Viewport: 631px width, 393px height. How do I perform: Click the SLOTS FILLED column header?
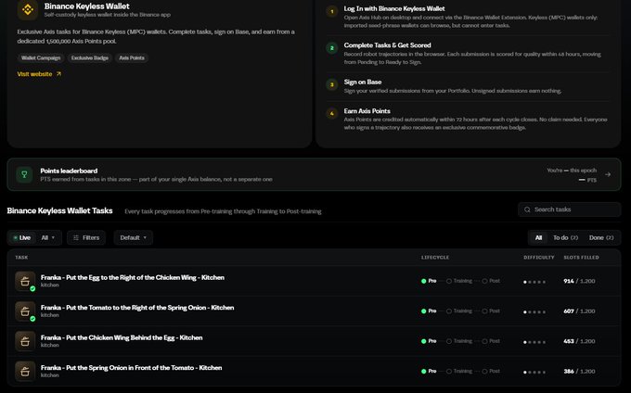581,257
